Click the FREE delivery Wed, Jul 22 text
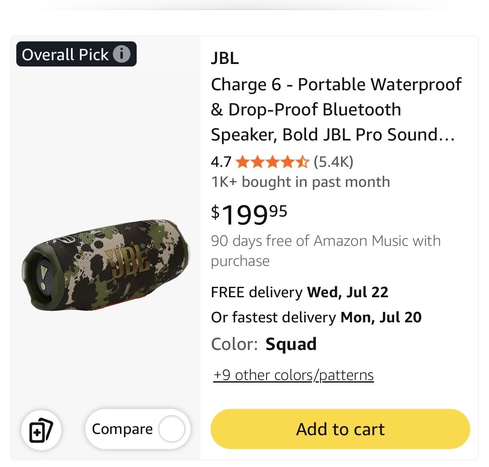 click(300, 292)
